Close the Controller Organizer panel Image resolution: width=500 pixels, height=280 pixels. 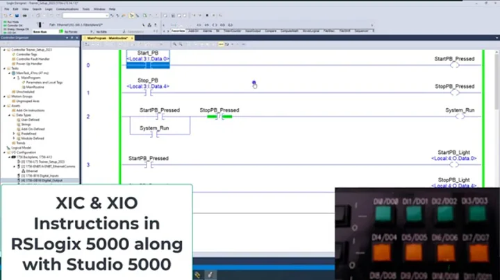[x=77, y=38]
